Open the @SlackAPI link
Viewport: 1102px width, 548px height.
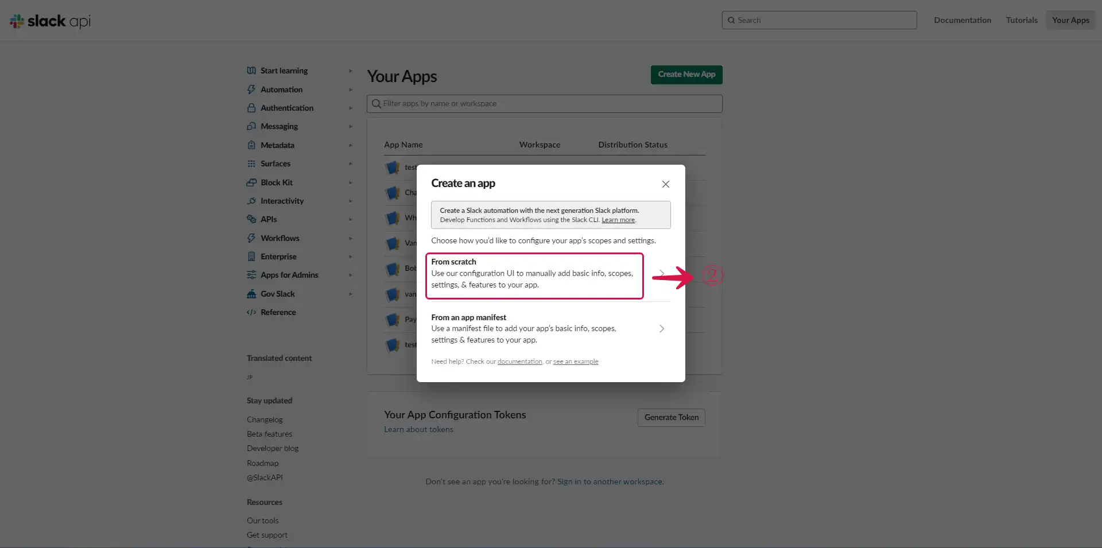coord(265,477)
